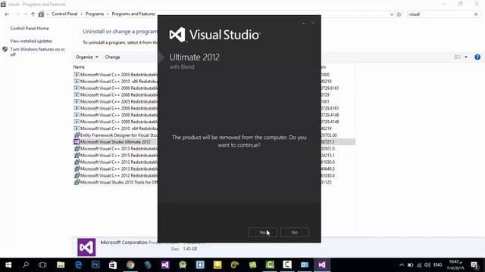Screen dimensions: 485x272
Task: Open the volume control in system tray
Action: click(x=427, y=265)
